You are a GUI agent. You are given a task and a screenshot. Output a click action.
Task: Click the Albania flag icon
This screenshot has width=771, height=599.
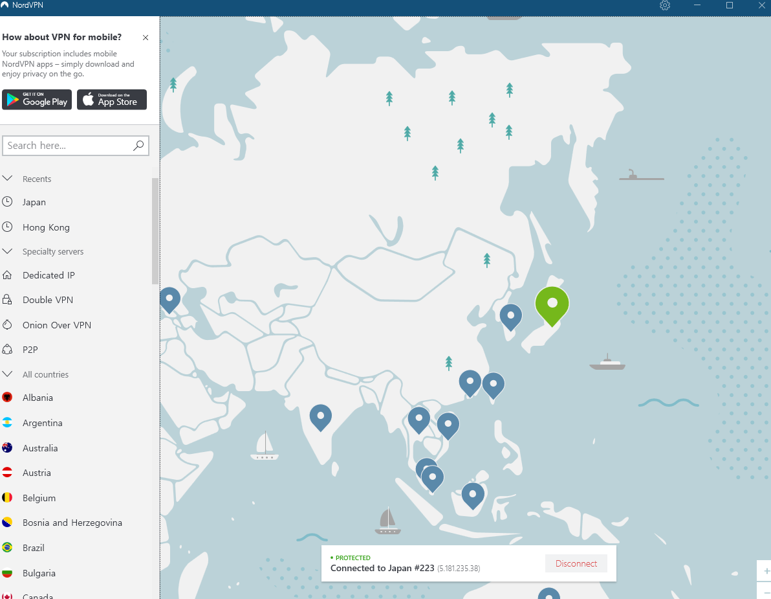coord(7,397)
